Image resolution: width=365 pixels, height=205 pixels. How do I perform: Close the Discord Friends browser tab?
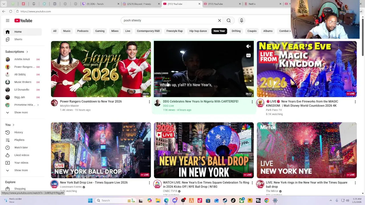pos(159,4)
